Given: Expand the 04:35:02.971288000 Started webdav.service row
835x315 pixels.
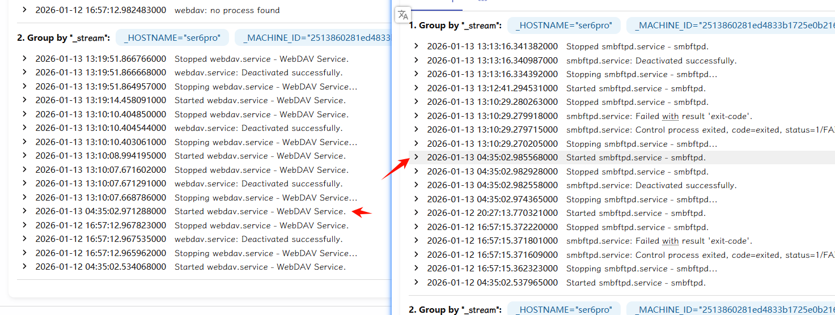Looking at the screenshot, I should click(24, 211).
